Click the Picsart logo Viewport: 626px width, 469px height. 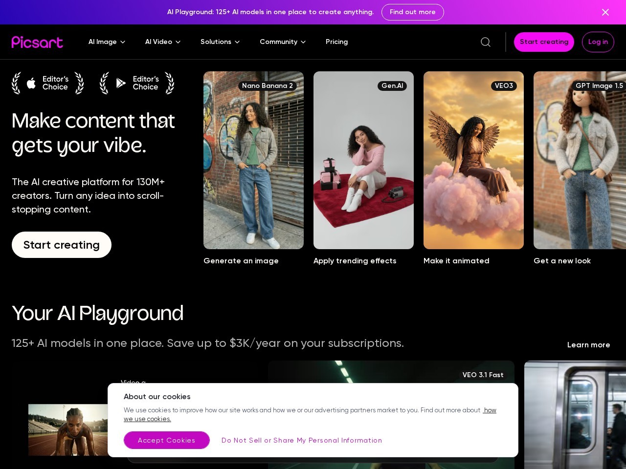tap(37, 42)
